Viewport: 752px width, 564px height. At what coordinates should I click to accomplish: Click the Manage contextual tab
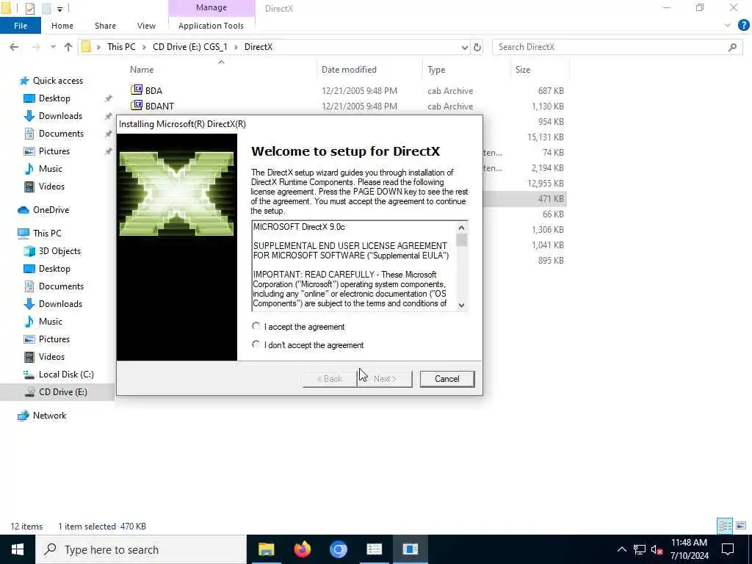tap(211, 7)
